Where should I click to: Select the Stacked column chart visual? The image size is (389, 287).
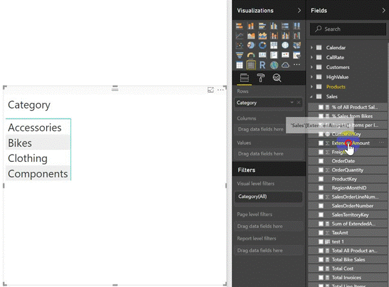251,26
